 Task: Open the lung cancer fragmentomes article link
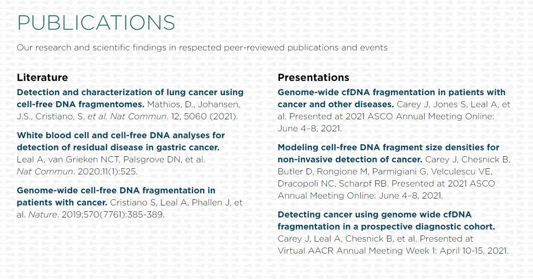[x=130, y=98]
